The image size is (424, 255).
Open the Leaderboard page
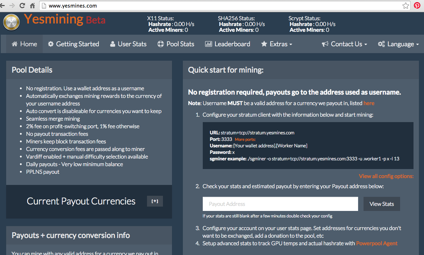point(228,44)
